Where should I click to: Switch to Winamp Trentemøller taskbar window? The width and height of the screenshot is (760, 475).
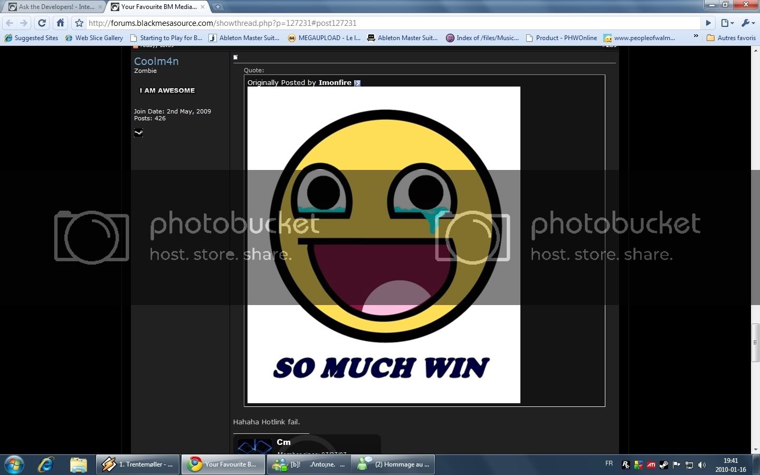pyautogui.click(x=138, y=464)
